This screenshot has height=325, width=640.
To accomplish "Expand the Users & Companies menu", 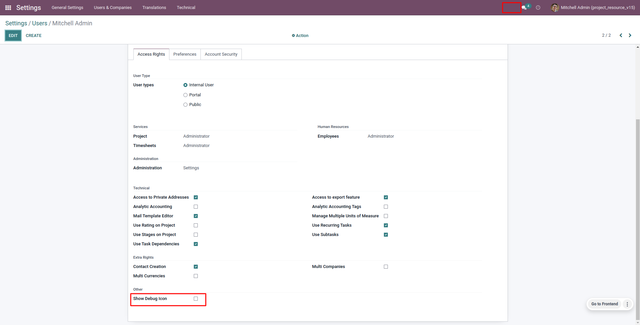I will click(x=113, y=8).
